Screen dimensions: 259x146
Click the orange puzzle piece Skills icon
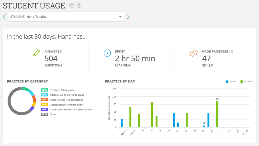193,53
